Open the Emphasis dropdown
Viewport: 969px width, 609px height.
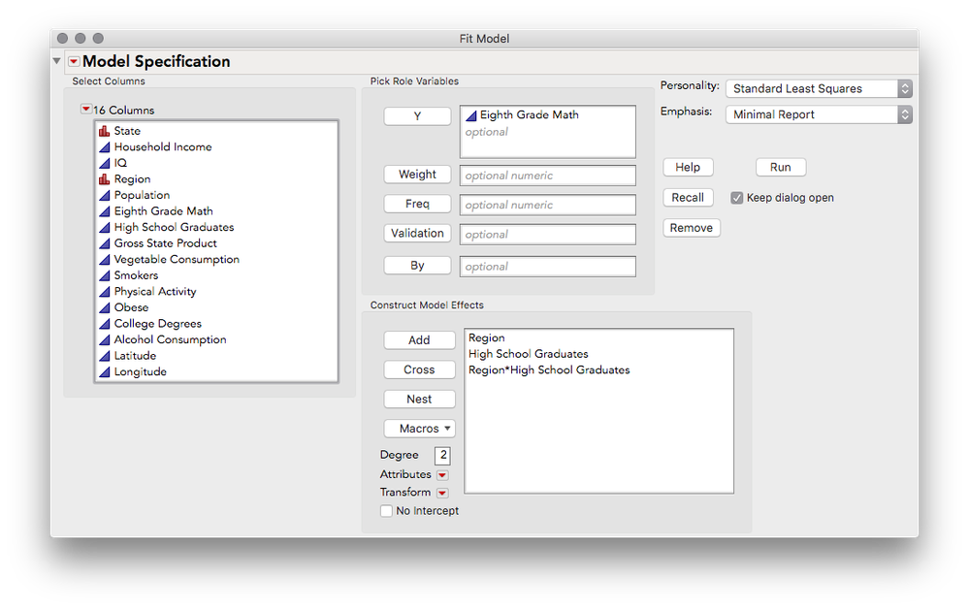[819, 114]
